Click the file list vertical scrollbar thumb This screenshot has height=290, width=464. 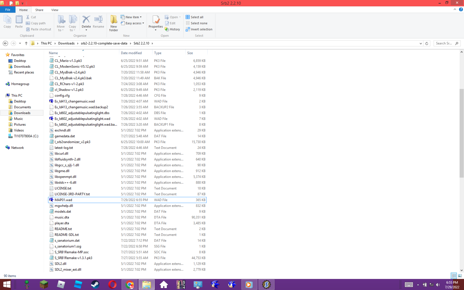coord(461,133)
